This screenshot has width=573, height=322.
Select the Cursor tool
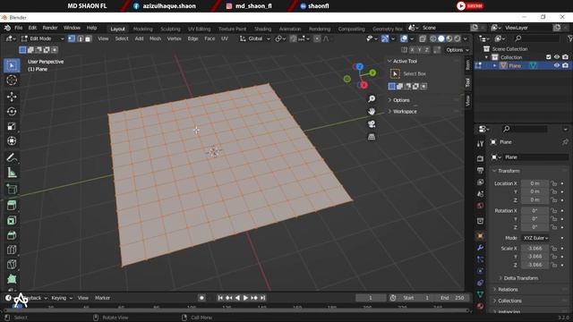point(12,80)
